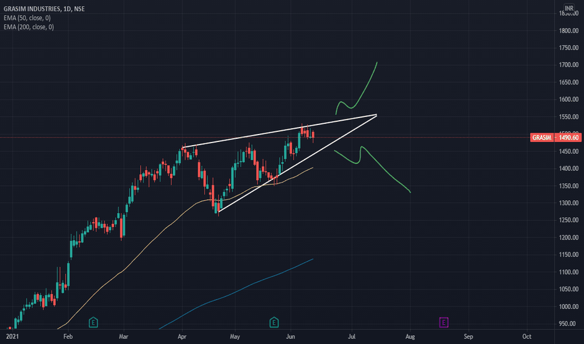Click the Jun label on time axis
This screenshot has height=344, width=584.
(291, 336)
